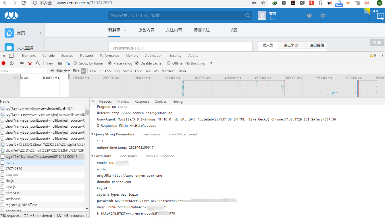The width and height of the screenshot is (385, 218).
Task: Click the request list scrollbar down arrow
Action: (87, 209)
